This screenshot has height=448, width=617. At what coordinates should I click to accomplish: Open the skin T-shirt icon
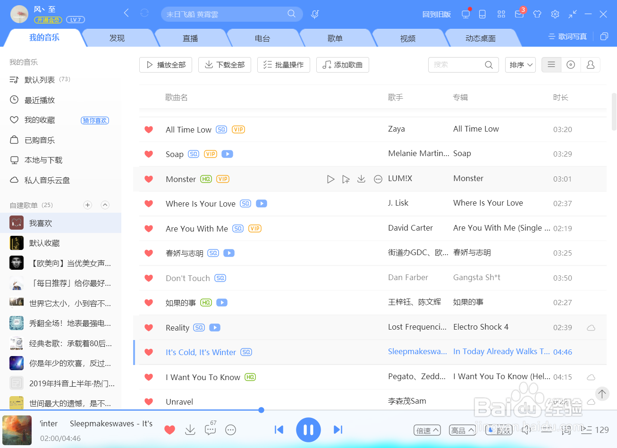tap(537, 14)
